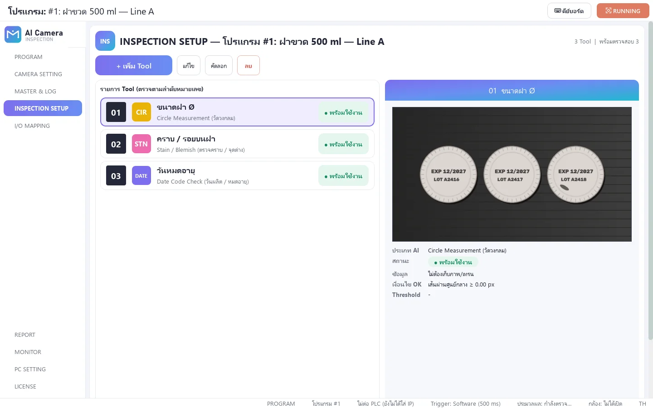This screenshot has height=408, width=653.
Task: Click the 01 number badge
Action: [x=116, y=112]
